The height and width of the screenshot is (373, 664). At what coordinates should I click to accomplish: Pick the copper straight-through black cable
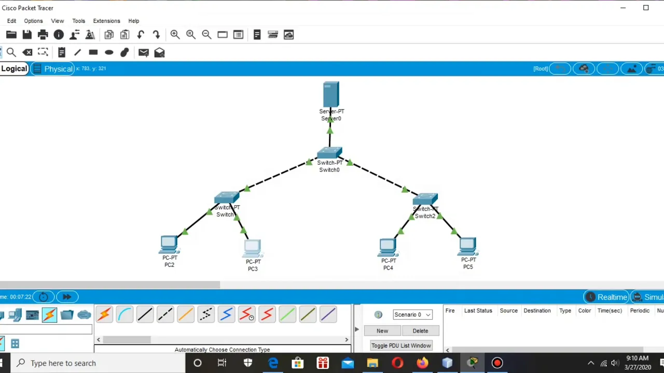(145, 314)
